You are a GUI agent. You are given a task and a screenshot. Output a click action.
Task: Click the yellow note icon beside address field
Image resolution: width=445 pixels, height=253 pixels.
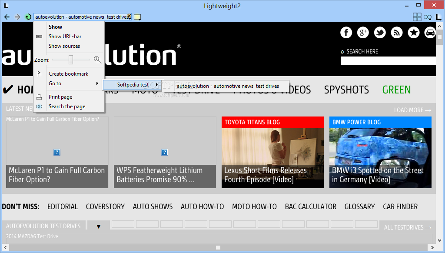[x=137, y=17]
